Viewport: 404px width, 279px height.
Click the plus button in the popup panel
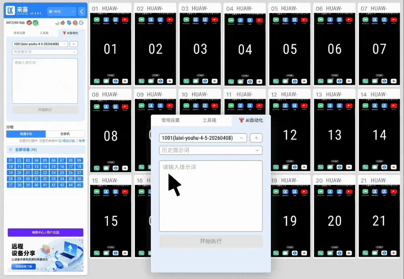[256, 138]
